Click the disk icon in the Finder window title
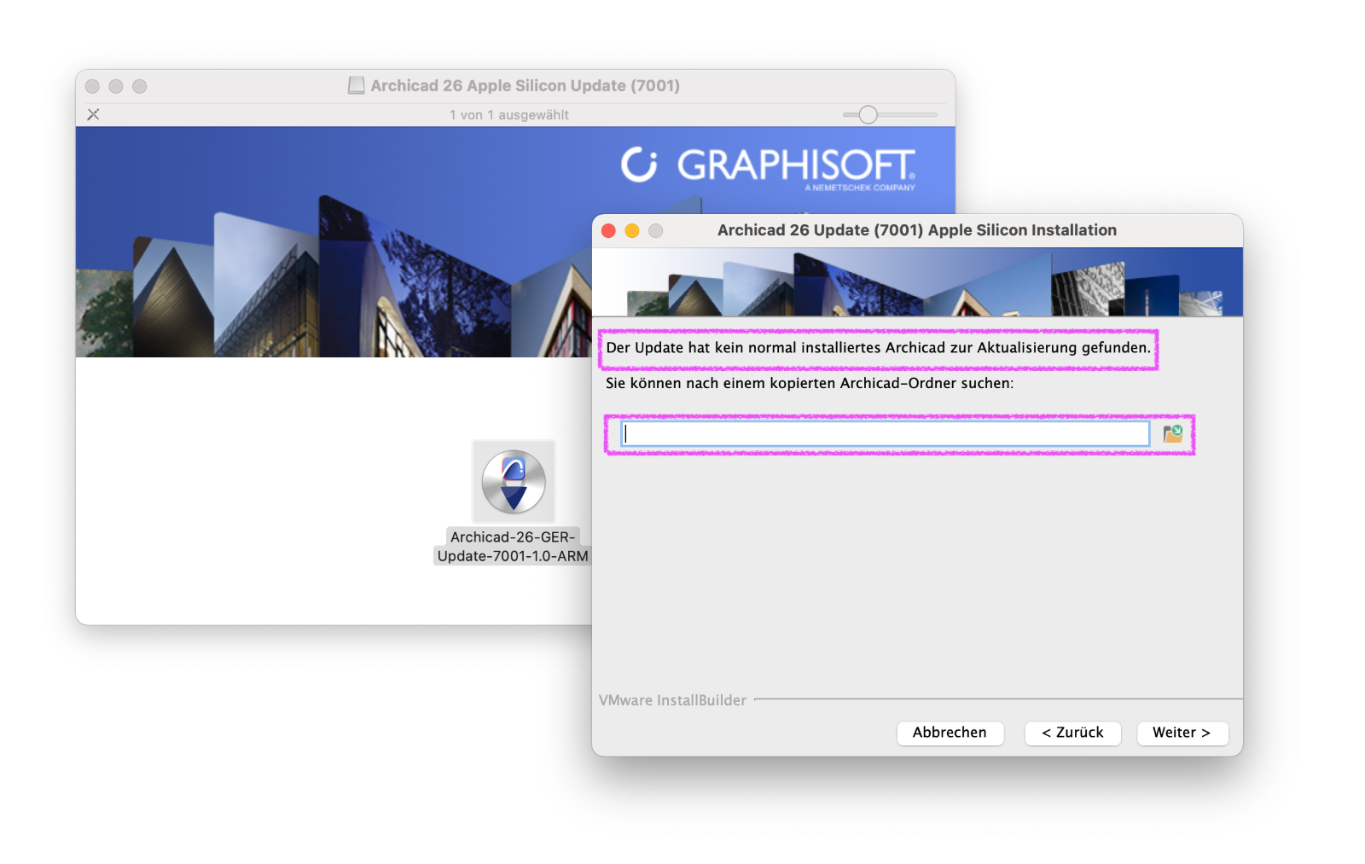The image size is (1365, 864). [357, 85]
